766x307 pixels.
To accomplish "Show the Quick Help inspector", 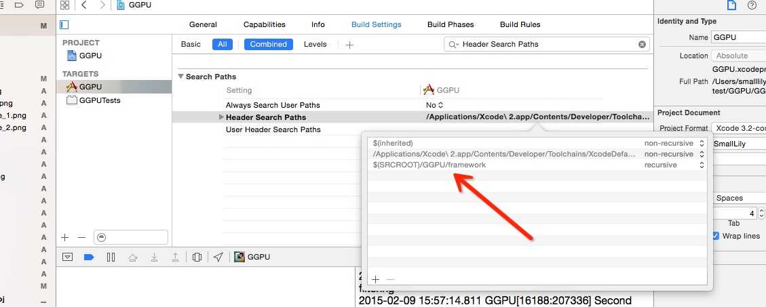I will tap(752, 5).
